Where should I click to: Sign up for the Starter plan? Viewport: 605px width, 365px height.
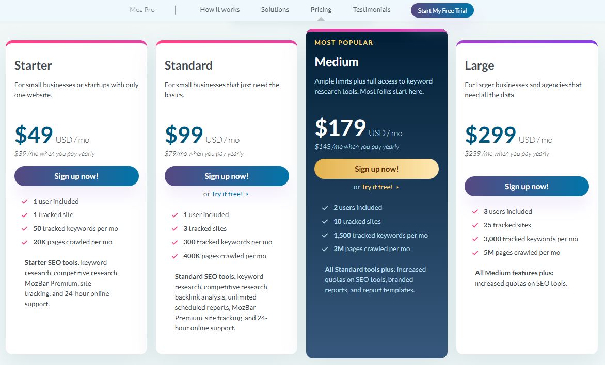coord(76,176)
